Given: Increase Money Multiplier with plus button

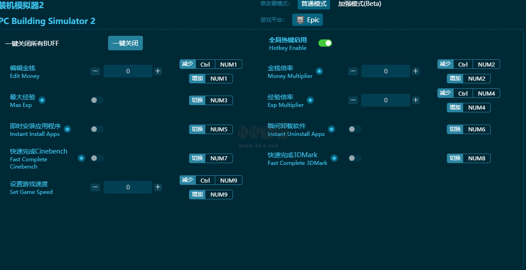Looking at the screenshot, I should coord(416,71).
